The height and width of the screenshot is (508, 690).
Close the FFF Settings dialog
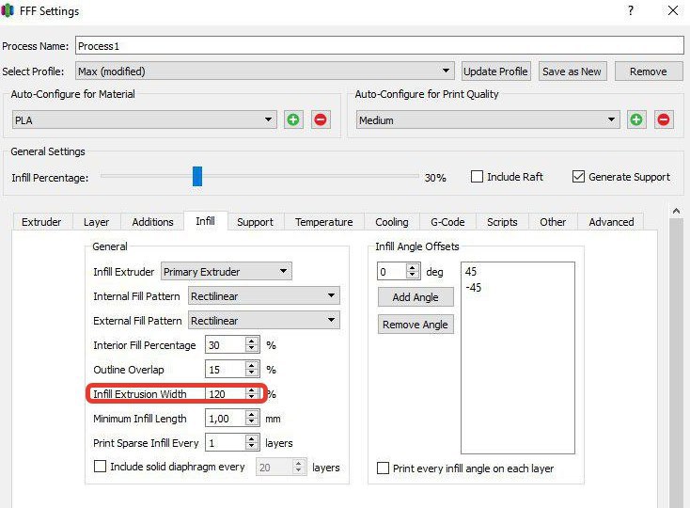(672, 10)
